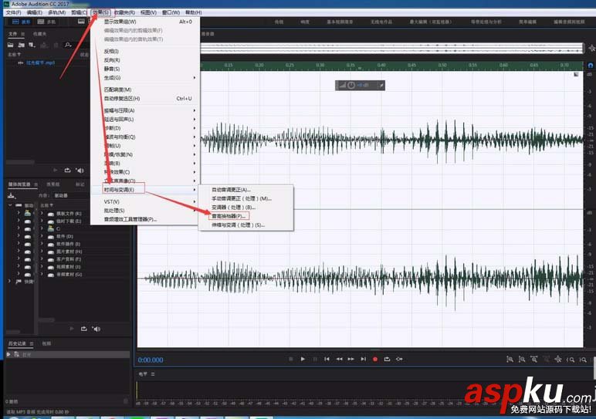The width and height of the screenshot is (596, 419).
Task: Choose 显示效果组(W) menu entry
Action: (145, 22)
